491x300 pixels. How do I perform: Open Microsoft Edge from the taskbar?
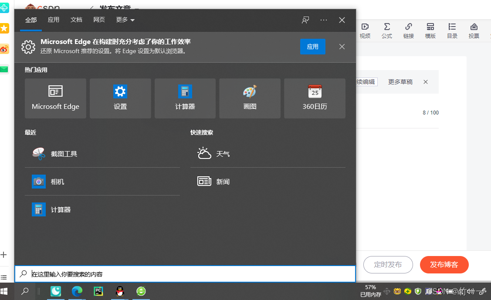[77, 292]
